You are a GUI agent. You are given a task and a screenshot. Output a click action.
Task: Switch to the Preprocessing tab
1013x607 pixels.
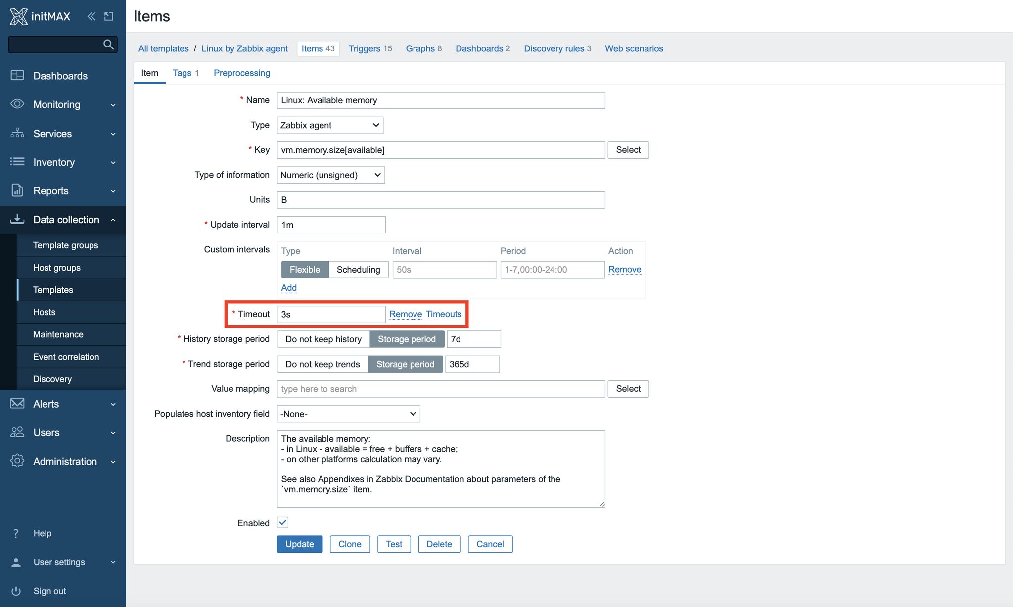click(242, 73)
